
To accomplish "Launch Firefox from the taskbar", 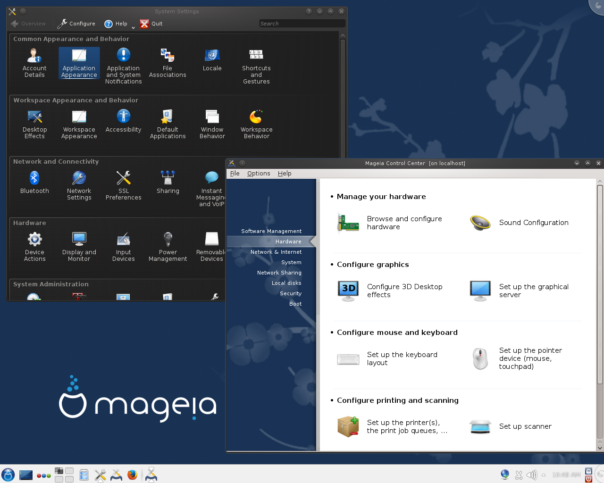I will 132,475.
